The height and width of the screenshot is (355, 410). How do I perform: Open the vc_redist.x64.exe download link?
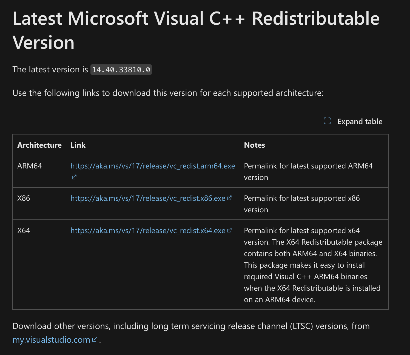148,231
